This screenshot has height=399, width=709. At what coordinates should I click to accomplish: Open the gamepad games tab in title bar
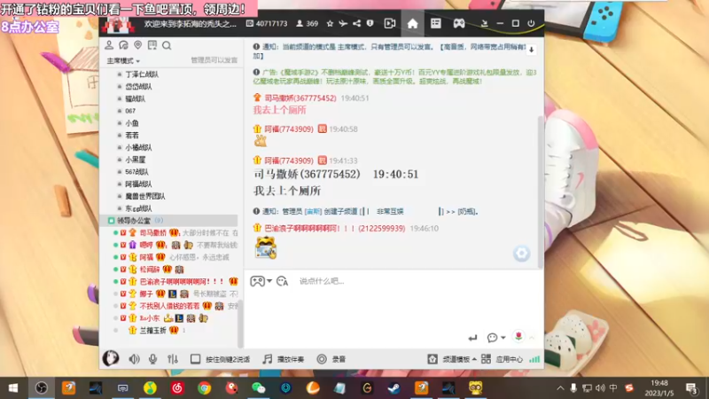[459, 24]
